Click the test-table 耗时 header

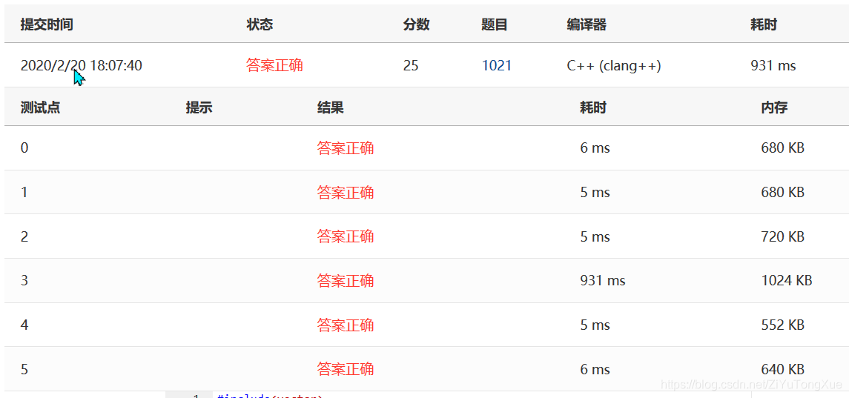pyautogui.click(x=593, y=107)
